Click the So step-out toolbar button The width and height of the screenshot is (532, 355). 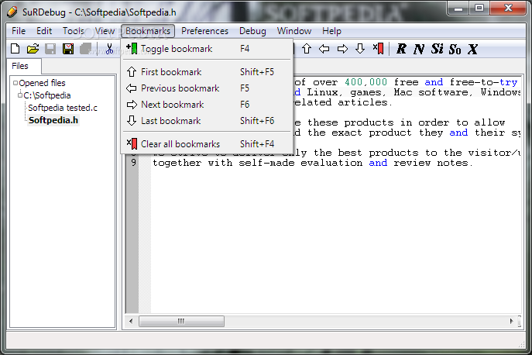(x=455, y=50)
